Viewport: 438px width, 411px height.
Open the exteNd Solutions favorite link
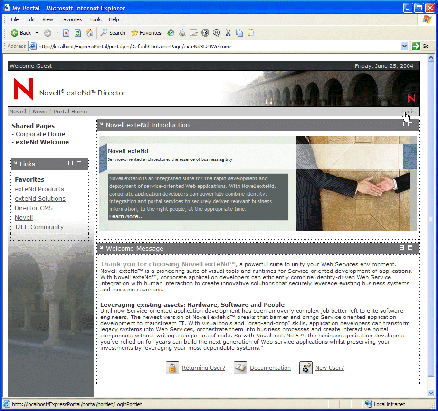[x=40, y=199]
